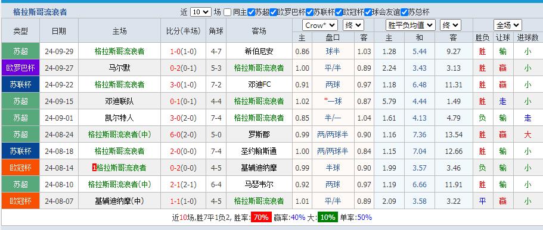Image resolution: width=543 pixels, height=230 pixels.
Task: Click 马尔默 home team
Action: 119,68
